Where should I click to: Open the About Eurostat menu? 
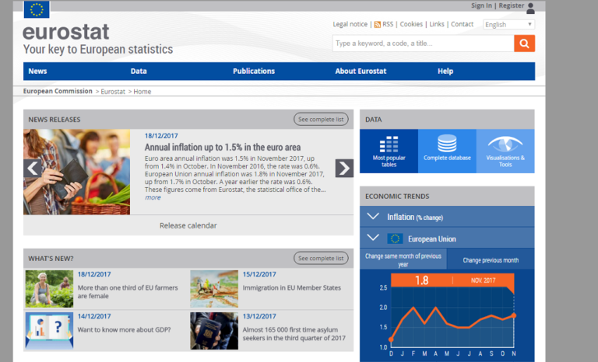361,71
